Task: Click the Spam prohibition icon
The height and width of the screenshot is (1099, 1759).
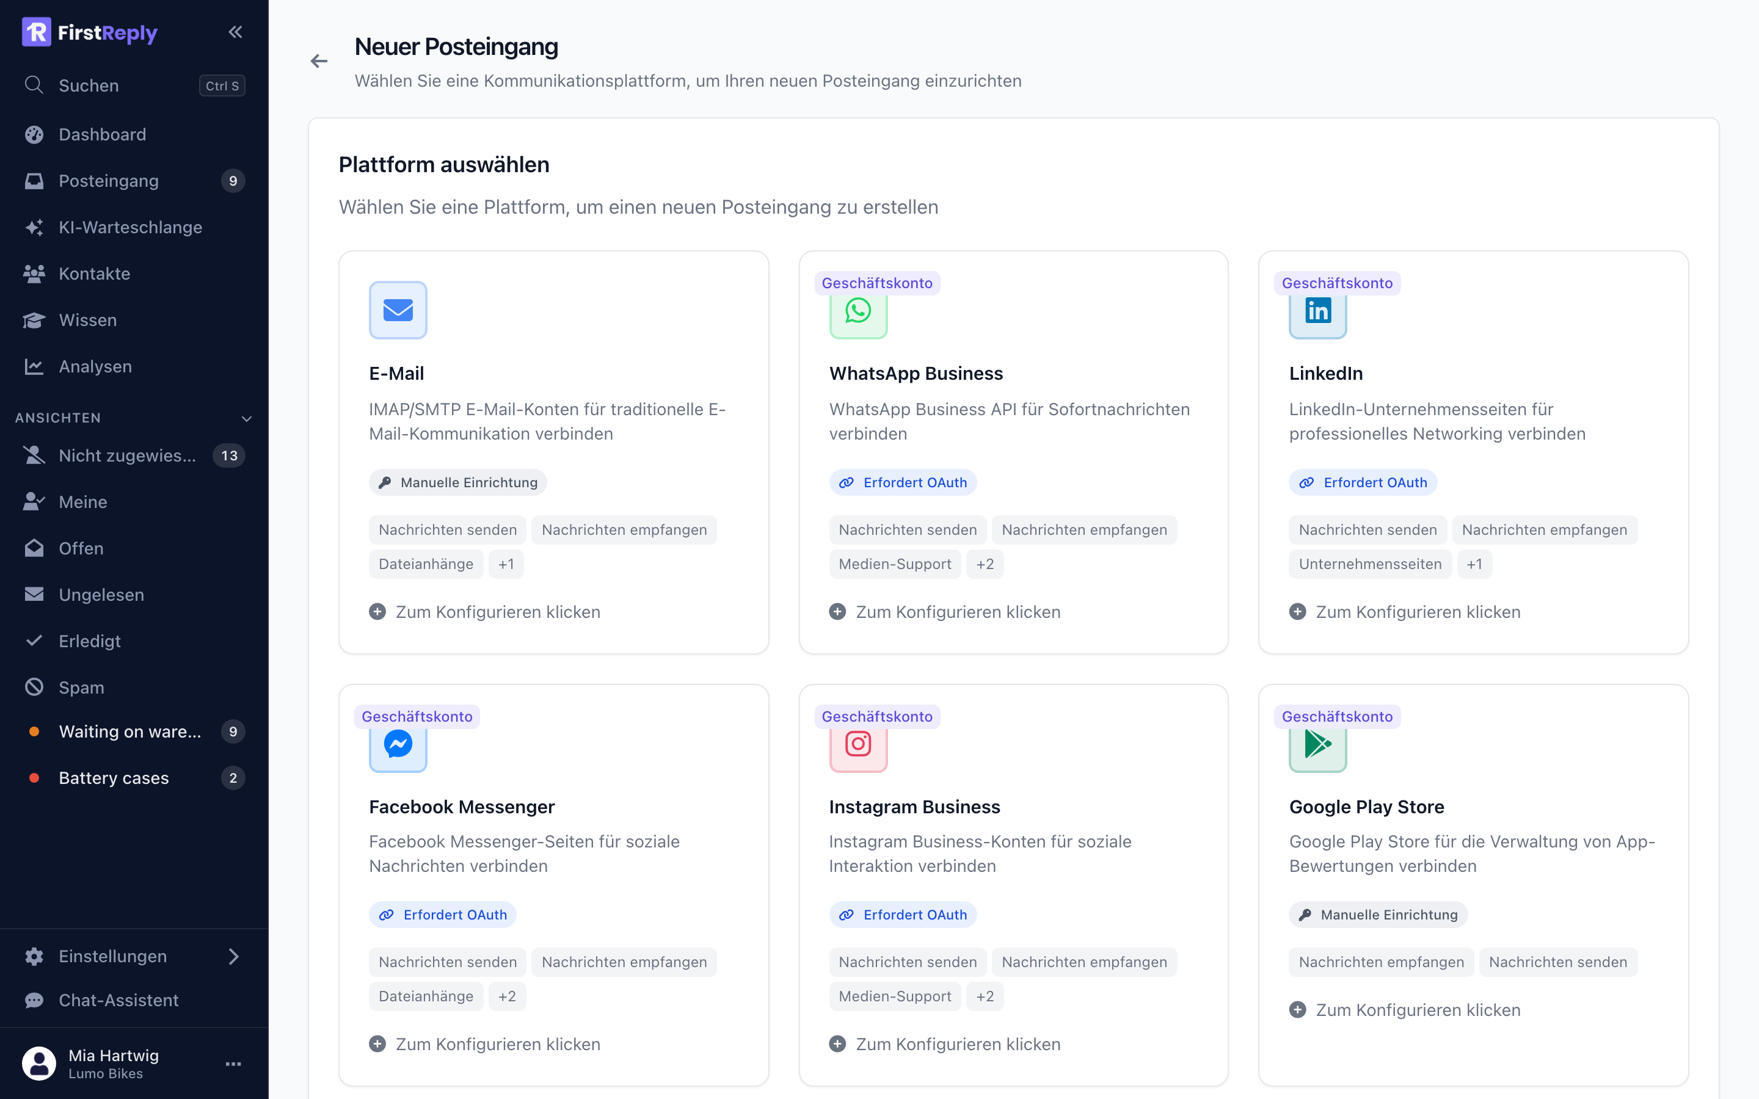Action: (34, 687)
